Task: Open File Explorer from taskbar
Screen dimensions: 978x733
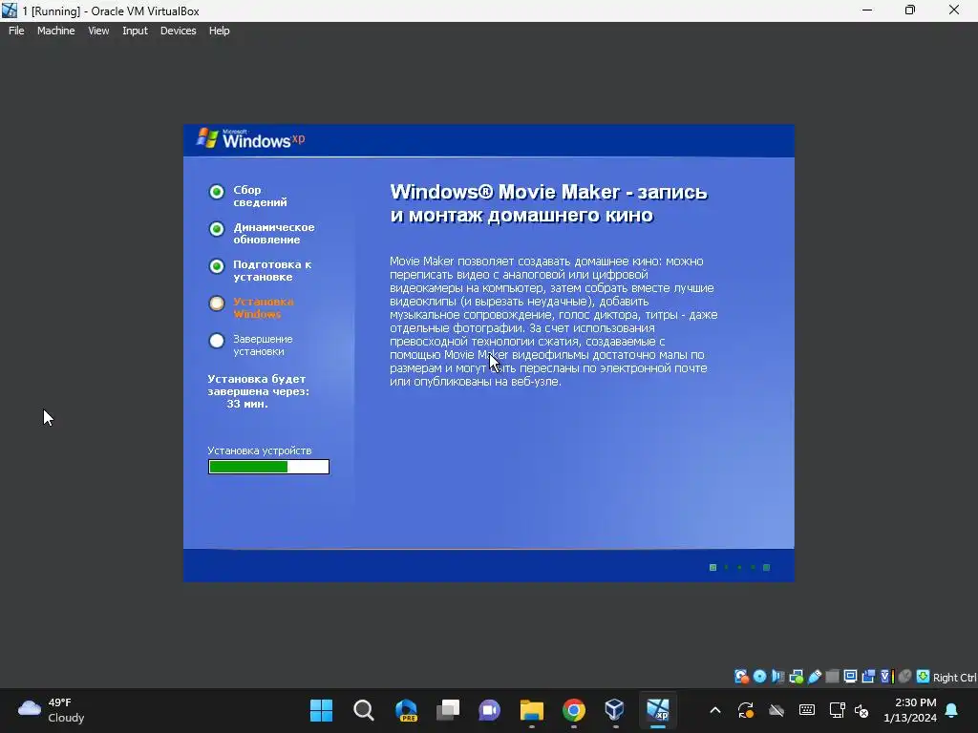Action: (x=532, y=710)
